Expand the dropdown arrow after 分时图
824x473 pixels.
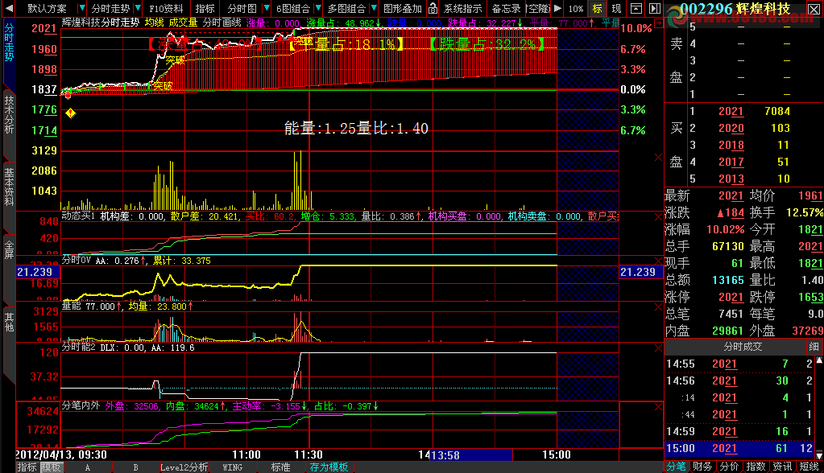click(x=267, y=8)
